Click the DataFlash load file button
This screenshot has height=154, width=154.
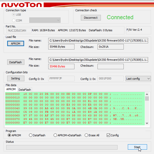pyautogui.click(x=16, y=62)
